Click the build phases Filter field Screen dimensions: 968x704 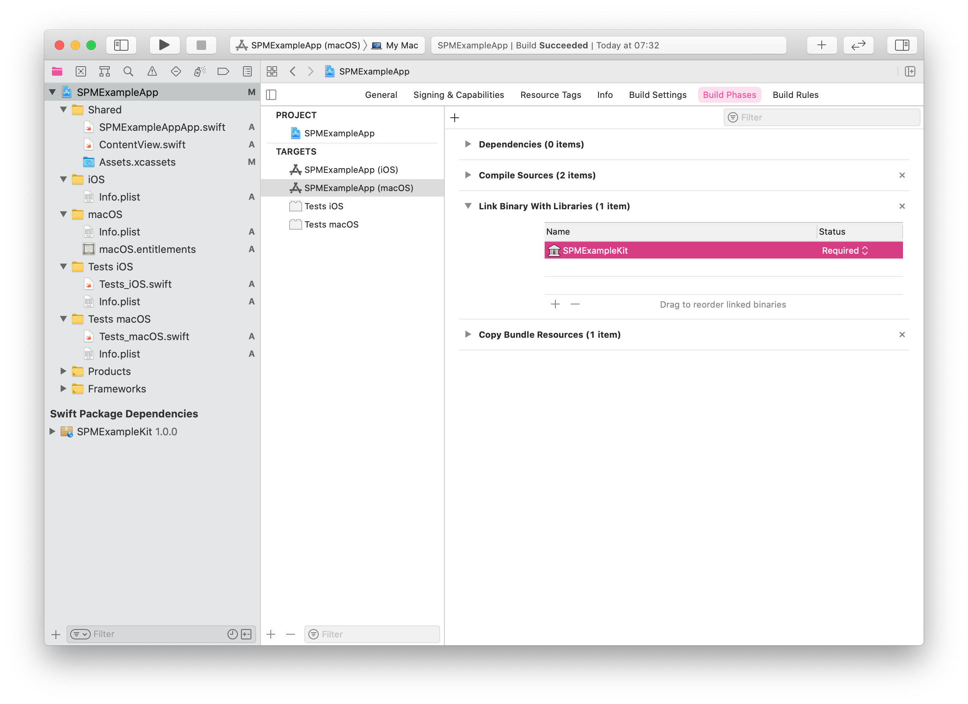pyautogui.click(x=822, y=117)
